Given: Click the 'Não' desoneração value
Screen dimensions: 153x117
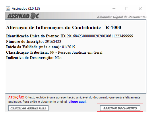Looking at the screenshot, I should coord(58,58).
